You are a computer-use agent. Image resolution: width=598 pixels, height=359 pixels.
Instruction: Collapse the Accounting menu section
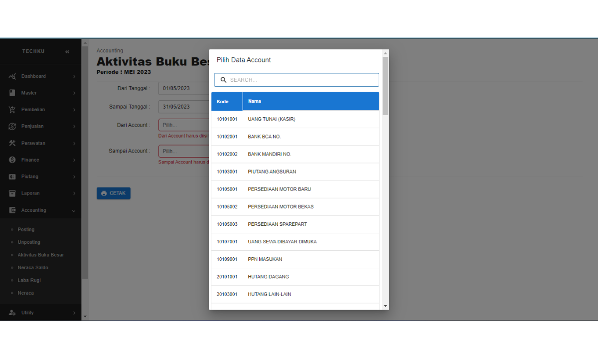click(x=74, y=211)
